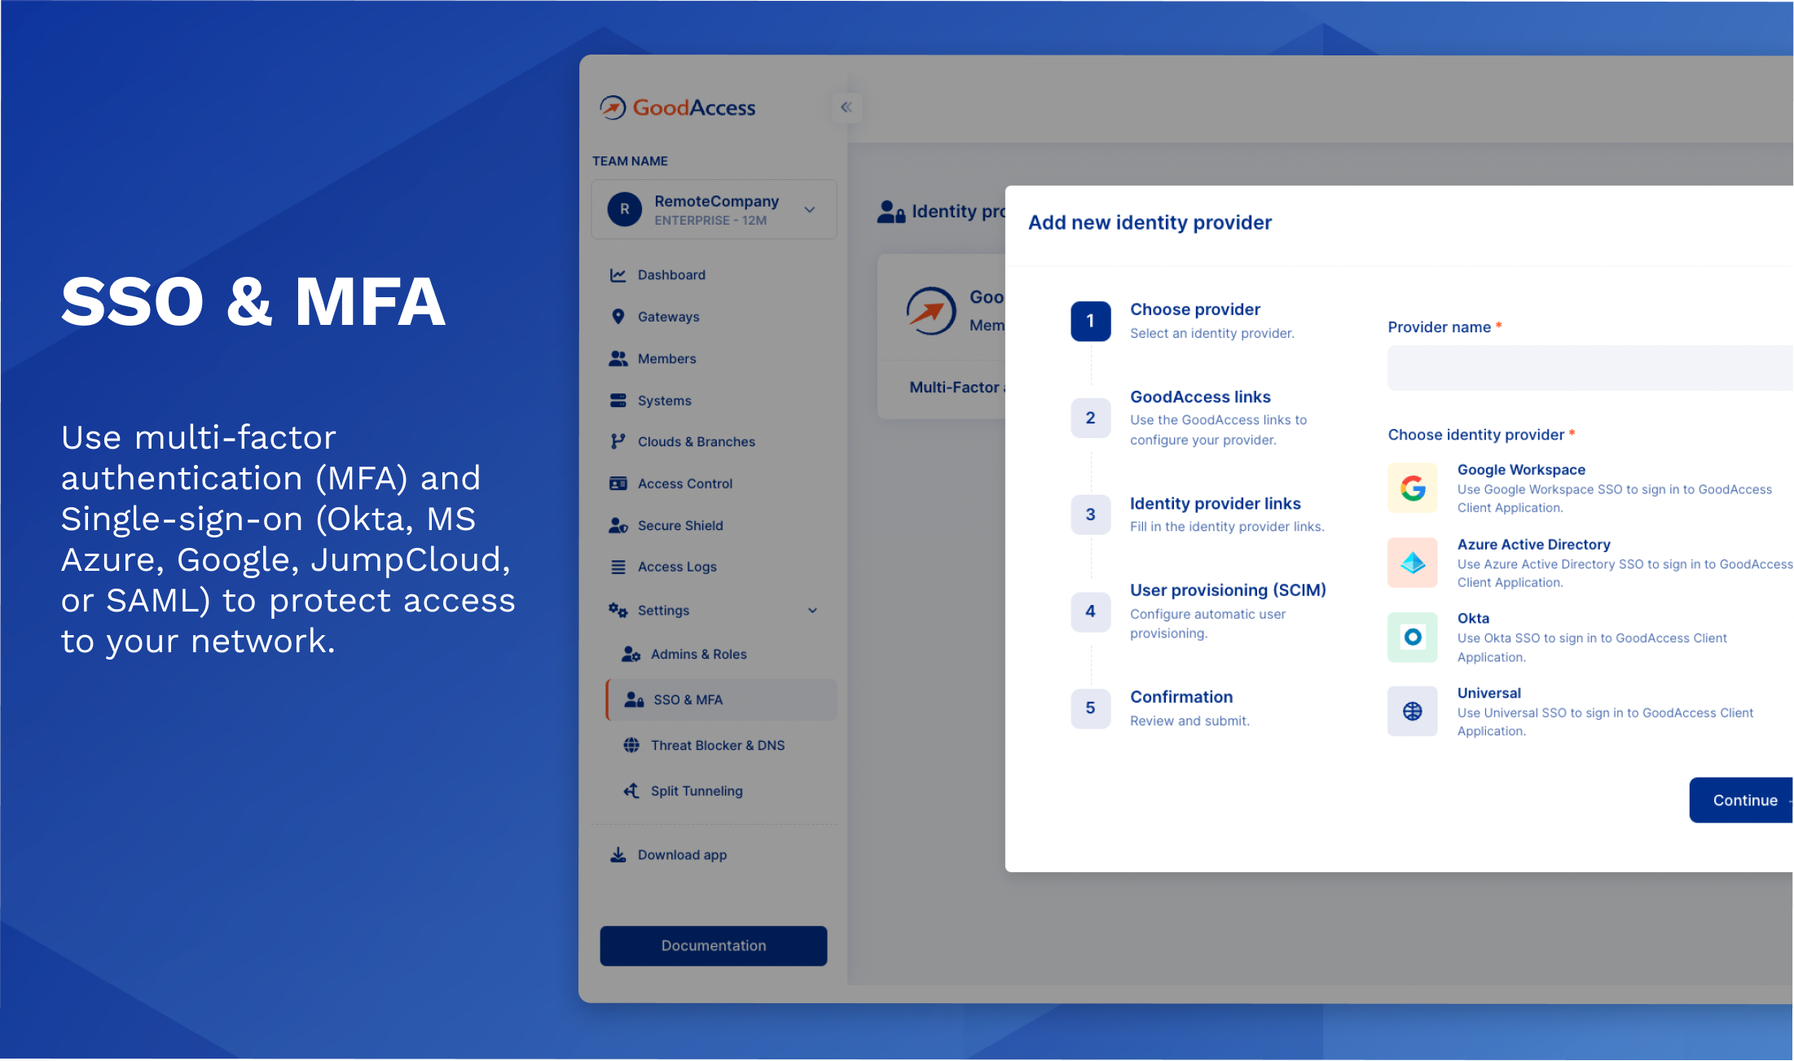The height and width of the screenshot is (1061, 1794).
Task: Open Split Tunneling settings
Action: 696,791
